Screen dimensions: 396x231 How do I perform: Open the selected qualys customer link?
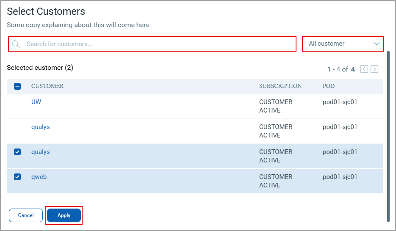pos(40,152)
